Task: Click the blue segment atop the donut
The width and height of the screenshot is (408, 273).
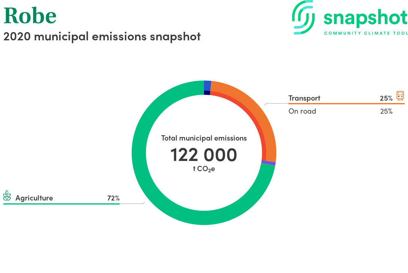Action: pyautogui.click(x=207, y=86)
